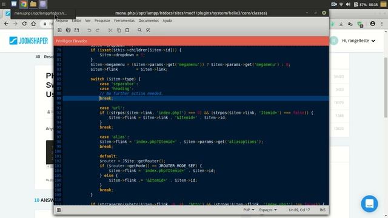
Task: Click the JoomShaper logo link
Action: [28, 41]
